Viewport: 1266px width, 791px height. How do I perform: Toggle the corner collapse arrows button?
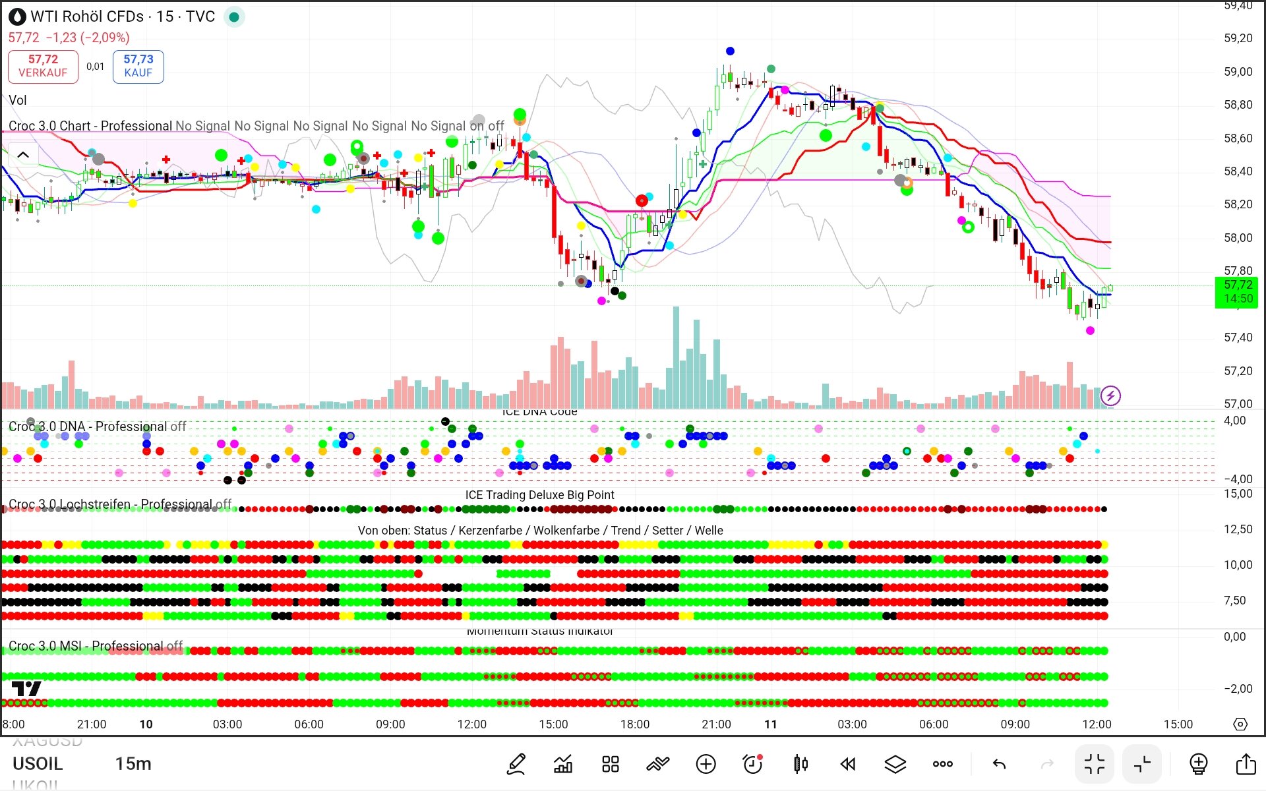(1142, 764)
